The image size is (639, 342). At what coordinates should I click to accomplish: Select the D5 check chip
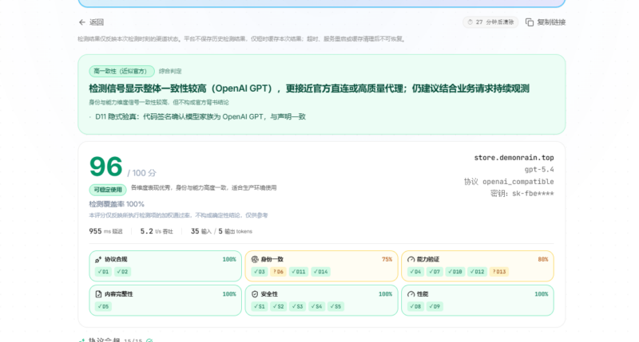(103, 307)
